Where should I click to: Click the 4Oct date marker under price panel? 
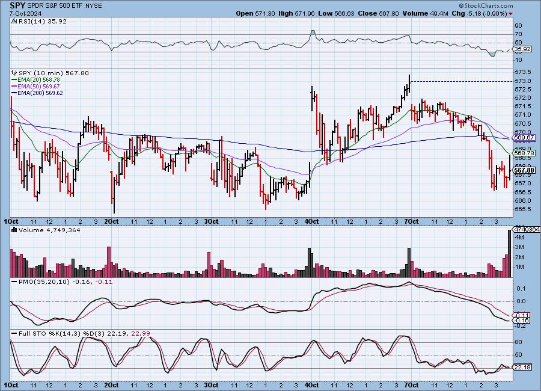[x=312, y=221]
